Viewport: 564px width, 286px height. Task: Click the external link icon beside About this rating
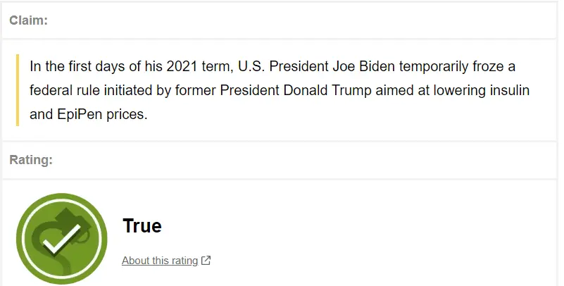point(206,261)
